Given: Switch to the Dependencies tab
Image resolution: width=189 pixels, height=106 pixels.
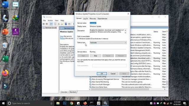Looking at the screenshot, I should [102, 19].
